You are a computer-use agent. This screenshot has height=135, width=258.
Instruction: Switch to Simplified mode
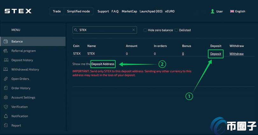[79, 11]
